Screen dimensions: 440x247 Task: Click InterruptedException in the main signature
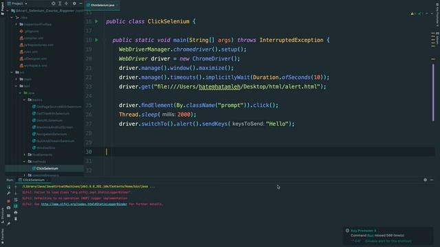tap(291, 40)
